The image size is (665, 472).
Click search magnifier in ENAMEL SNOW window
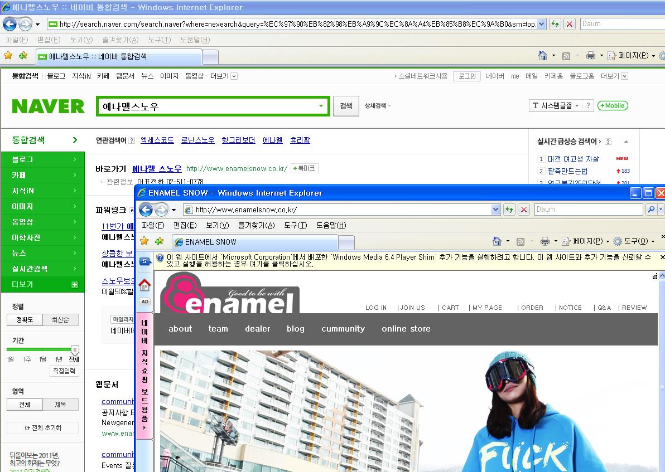click(651, 210)
